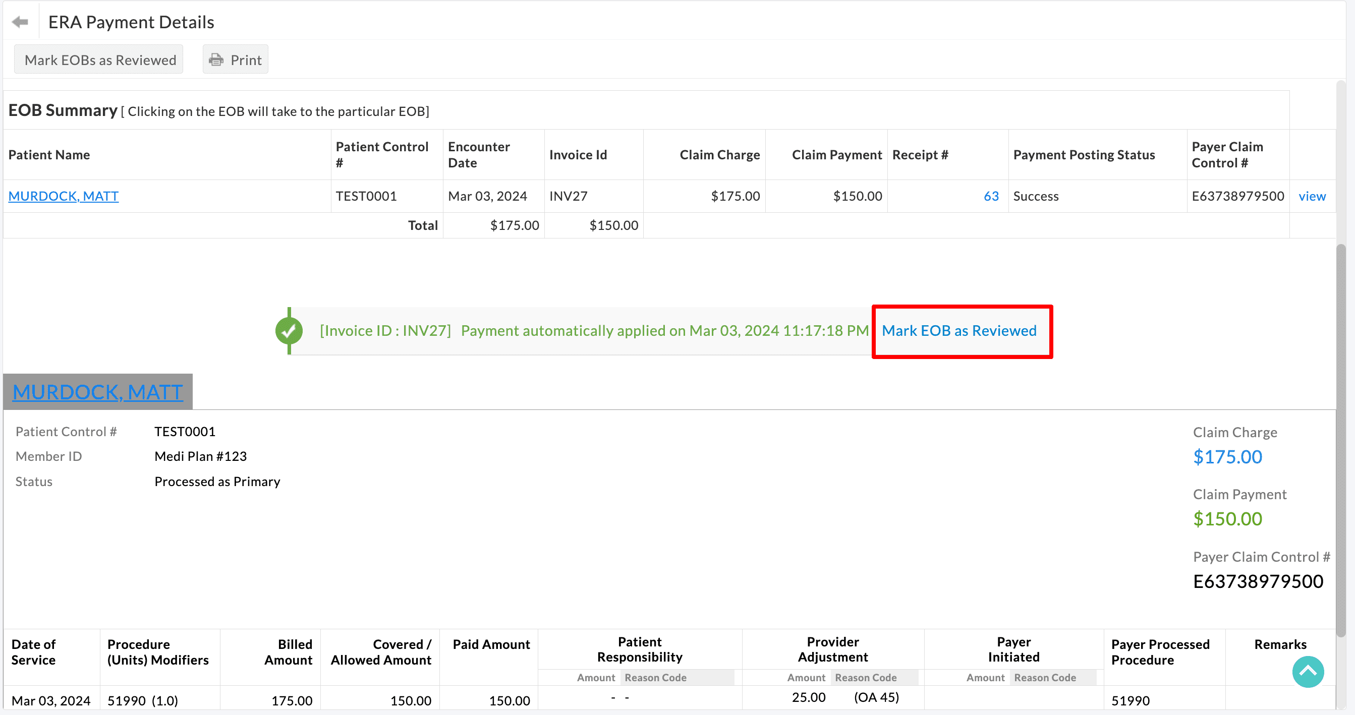Click Patient Name column header

[49, 155]
